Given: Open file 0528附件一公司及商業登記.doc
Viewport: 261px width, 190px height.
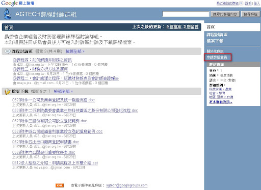Looking at the screenshot, I should pos(54,100).
